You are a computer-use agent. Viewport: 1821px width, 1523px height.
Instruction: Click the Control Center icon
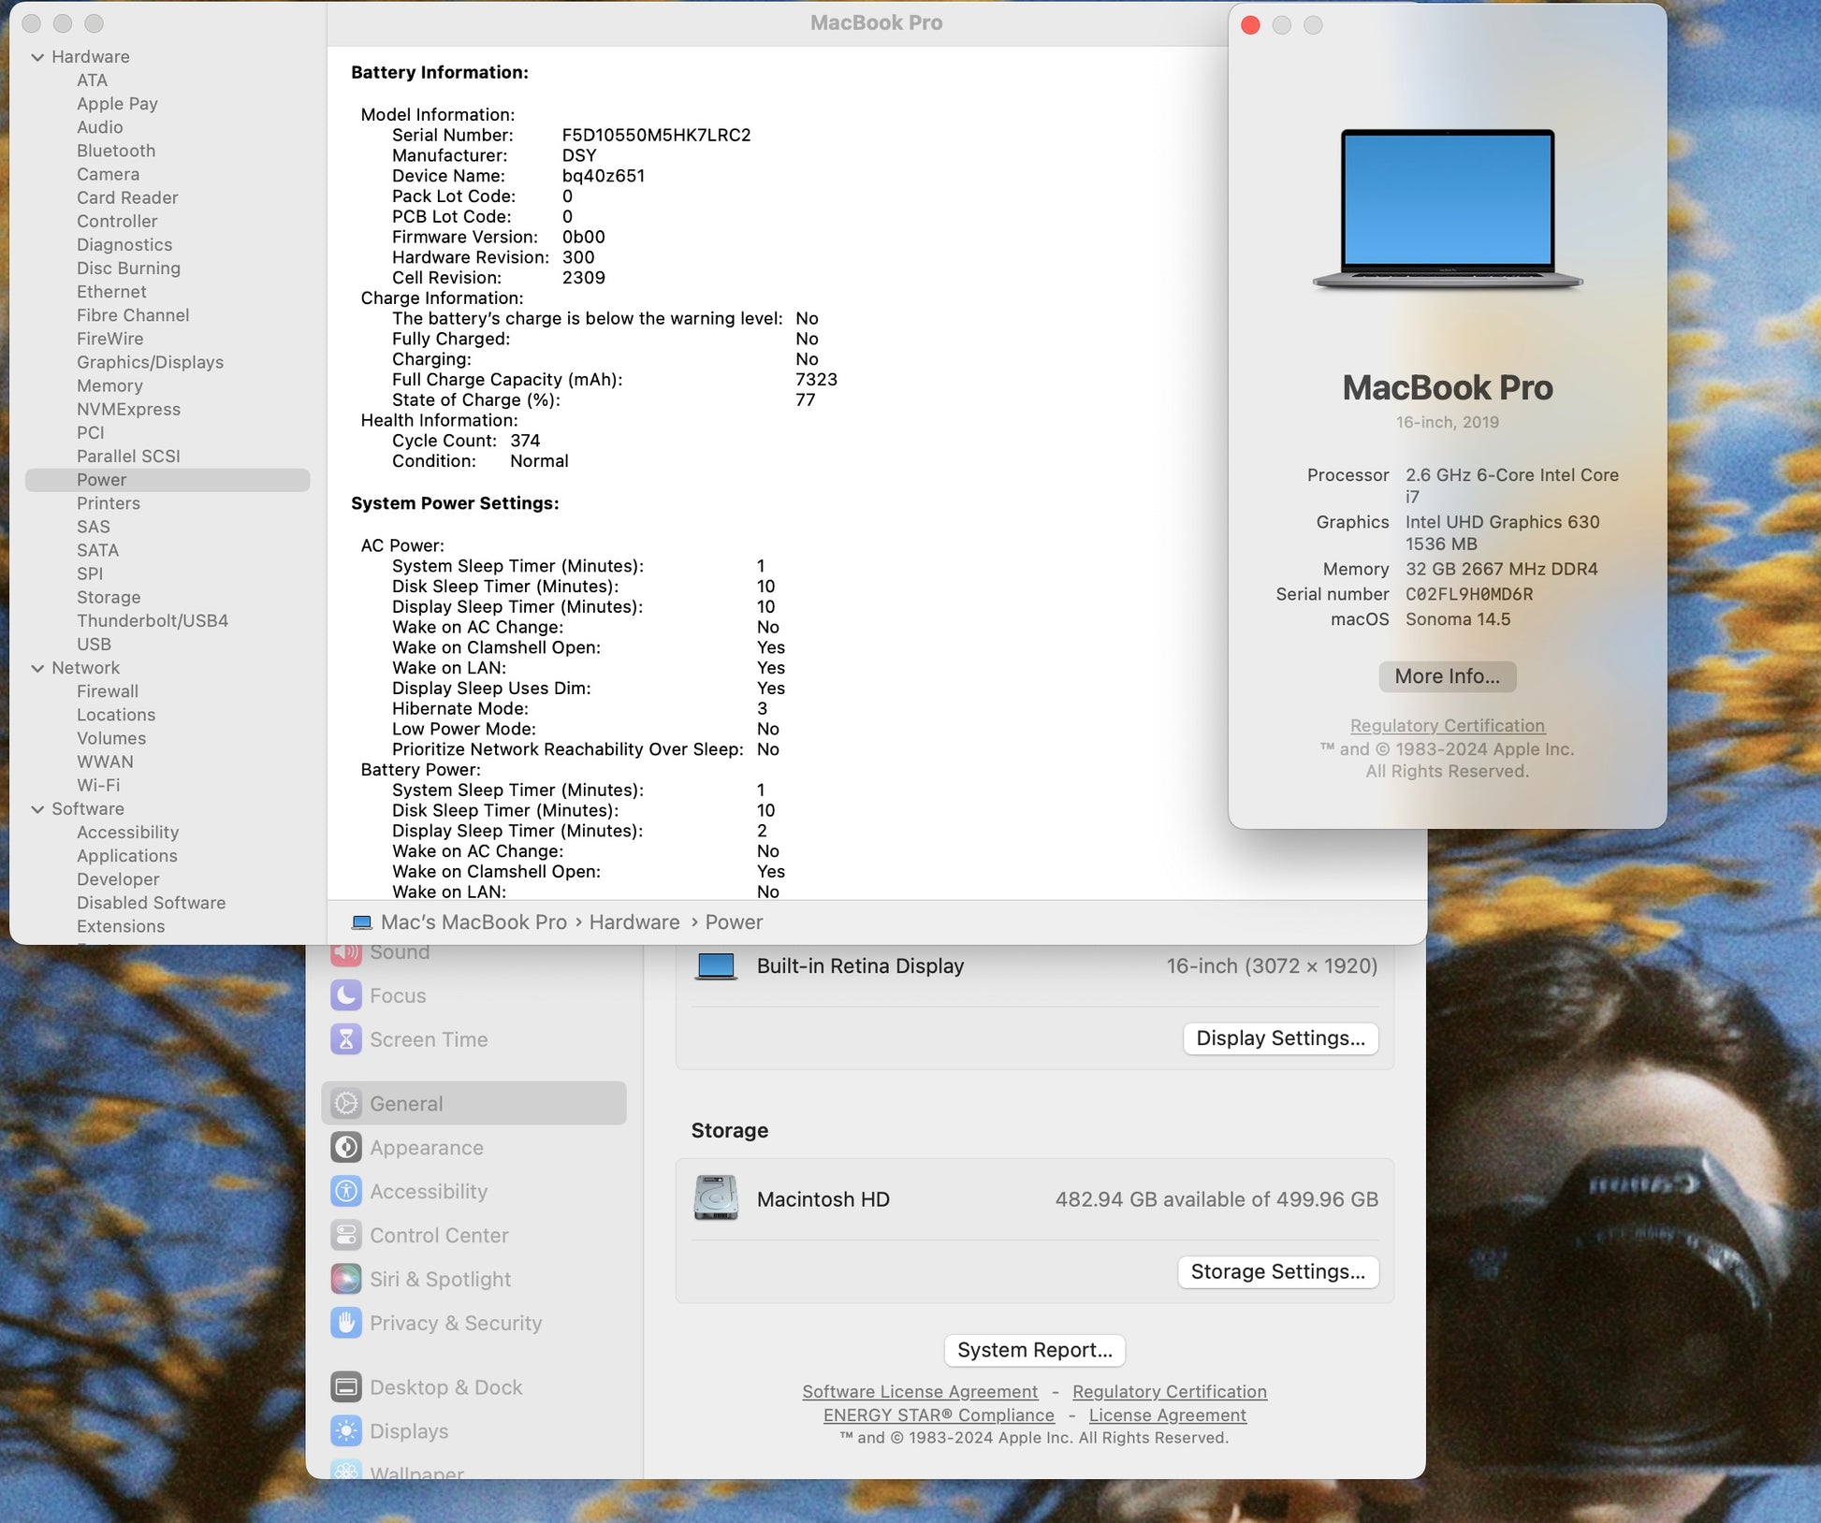pos(346,1235)
